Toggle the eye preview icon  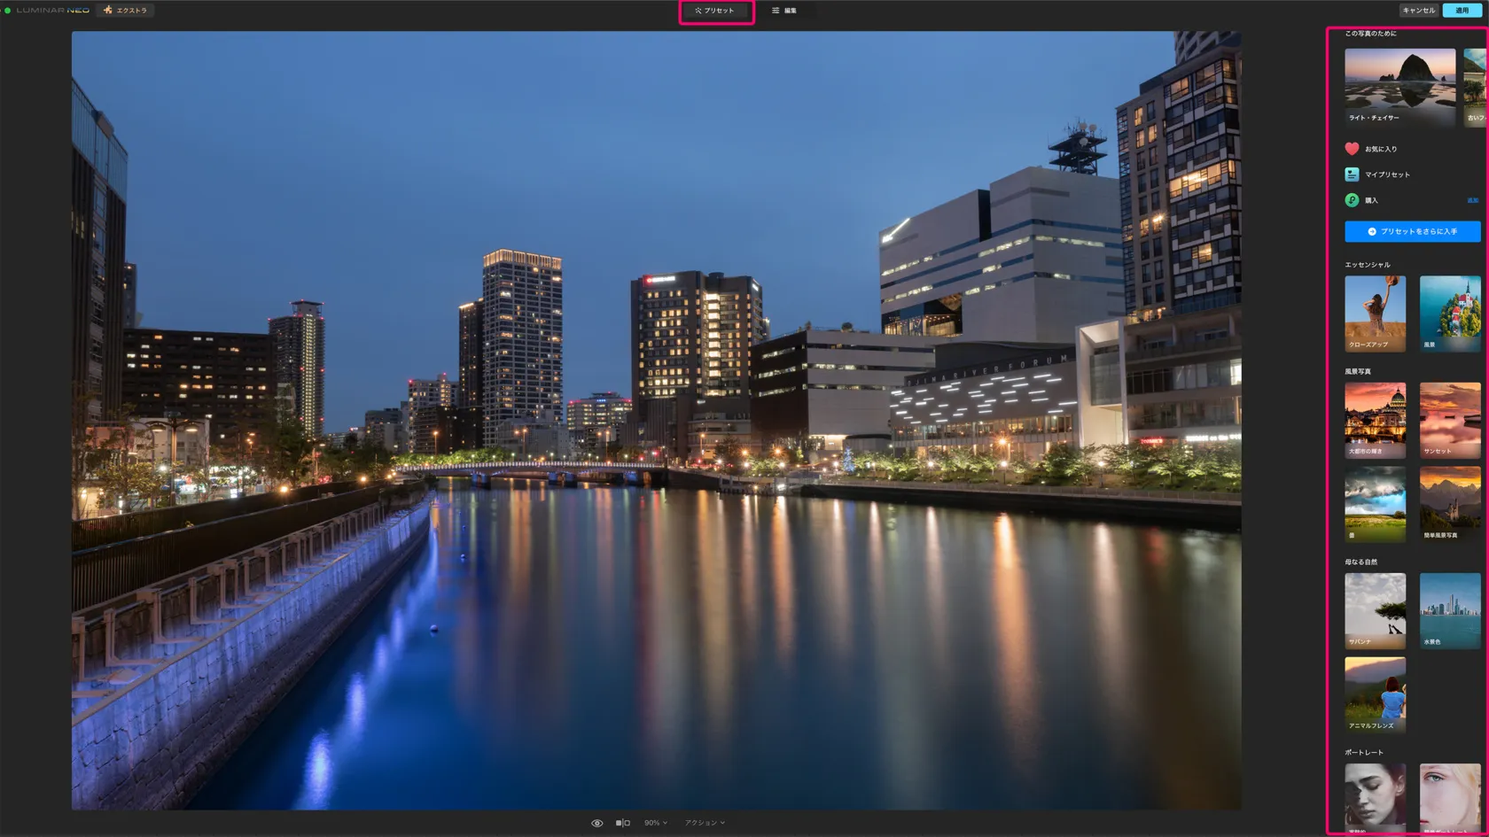tap(596, 823)
